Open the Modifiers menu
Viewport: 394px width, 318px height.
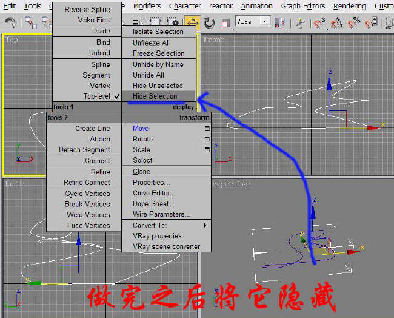[147, 6]
